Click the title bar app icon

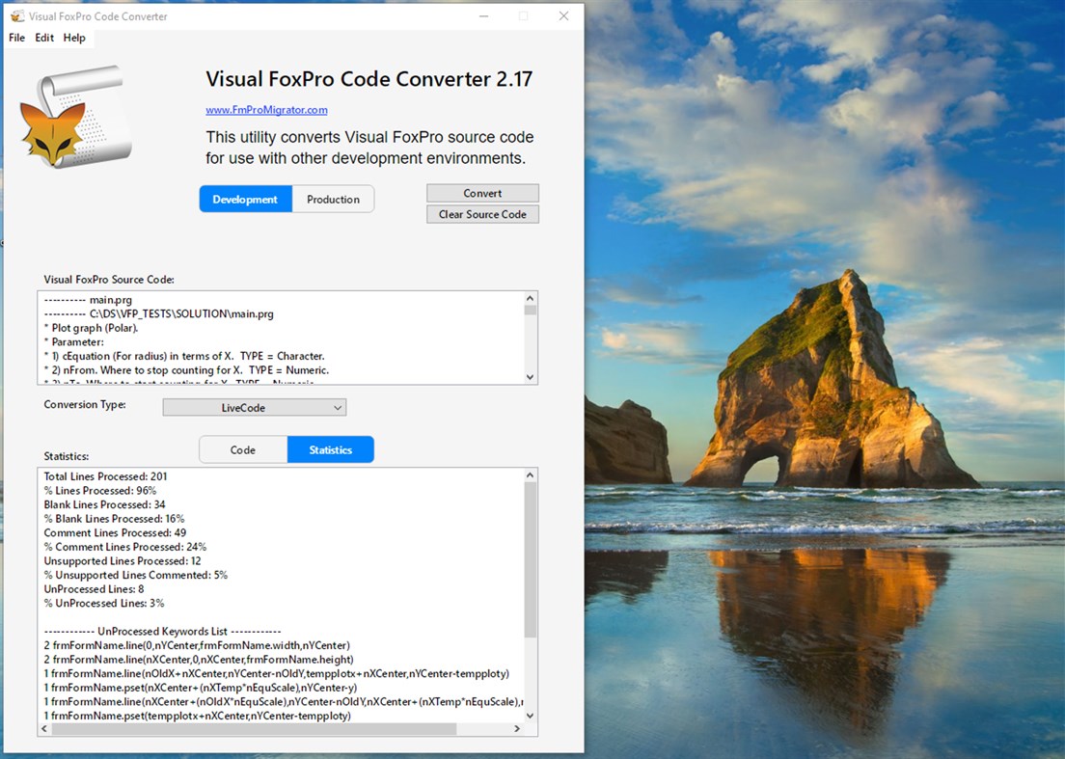point(17,15)
